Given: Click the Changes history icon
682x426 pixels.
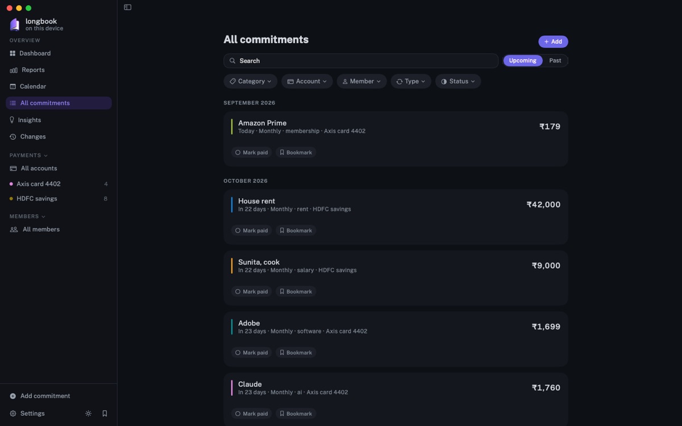Looking at the screenshot, I should click(13, 136).
